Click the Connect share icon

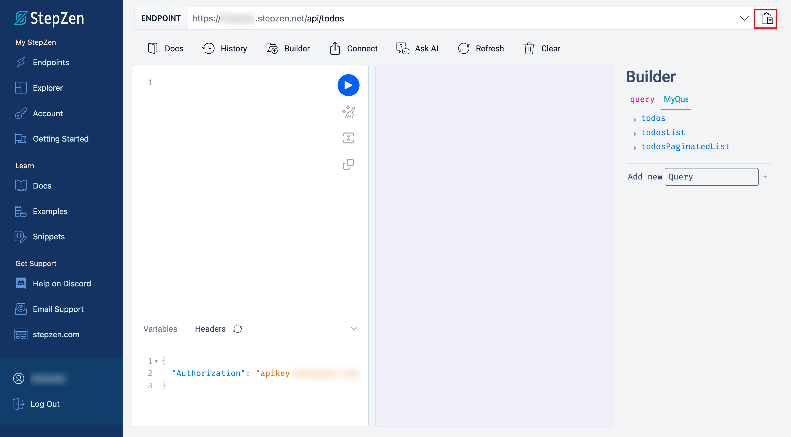[x=335, y=49]
